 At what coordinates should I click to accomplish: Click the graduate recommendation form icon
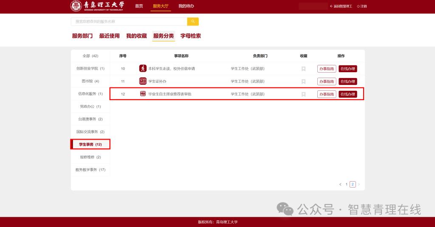coord(143,94)
